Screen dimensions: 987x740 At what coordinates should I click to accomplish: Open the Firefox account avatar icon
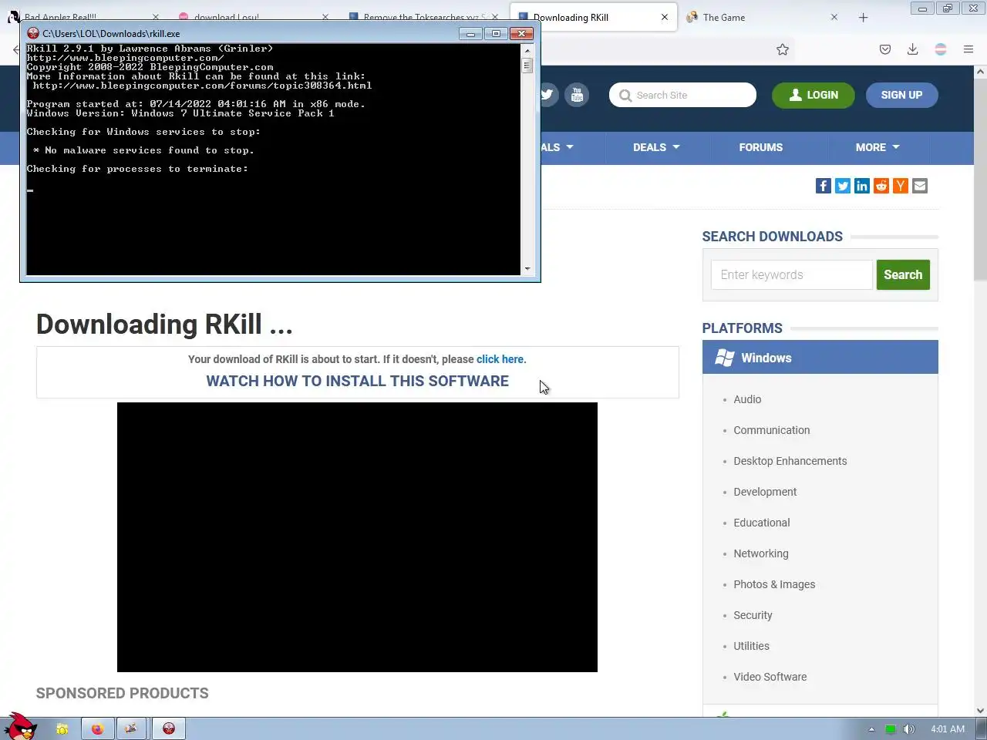coord(941,49)
